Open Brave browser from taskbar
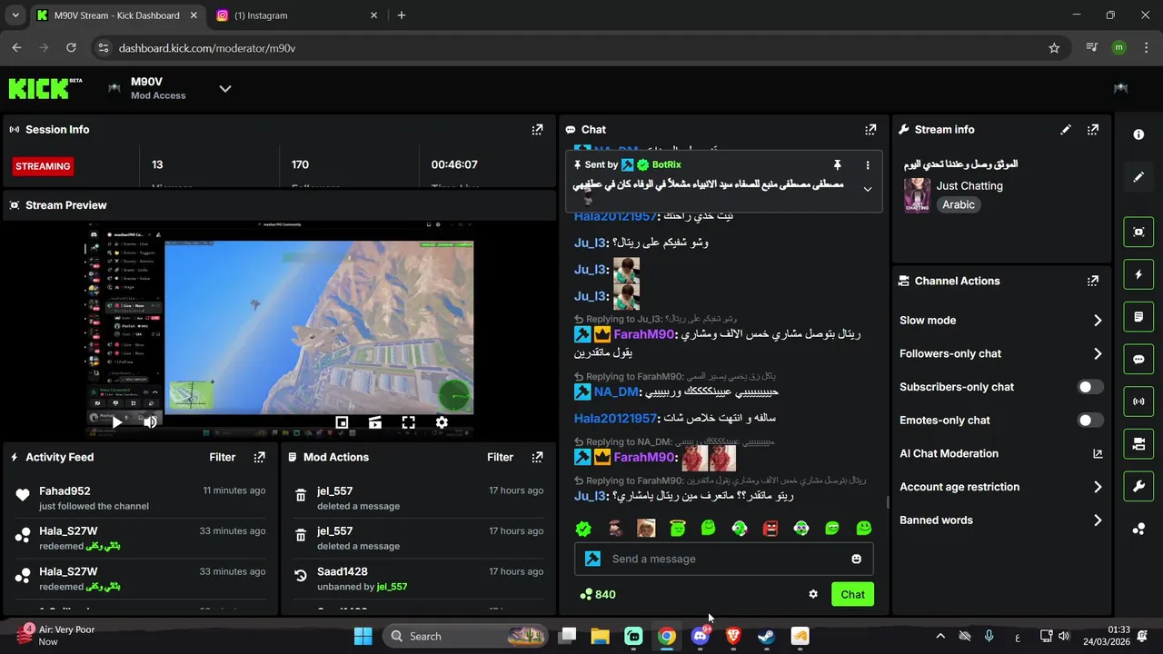The width and height of the screenshot is (1163, 654). click(x=733, y=636)
